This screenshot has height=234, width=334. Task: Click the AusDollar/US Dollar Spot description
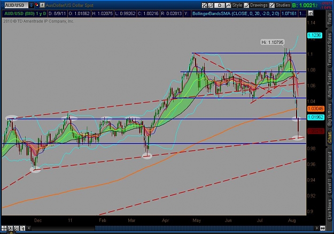[69, 5]
